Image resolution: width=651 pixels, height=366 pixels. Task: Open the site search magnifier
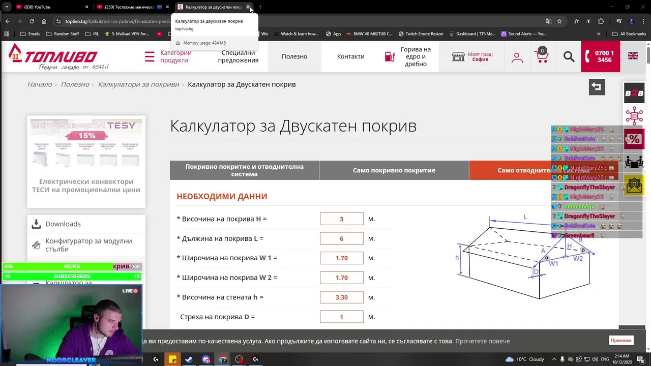(x=569, y=56)
